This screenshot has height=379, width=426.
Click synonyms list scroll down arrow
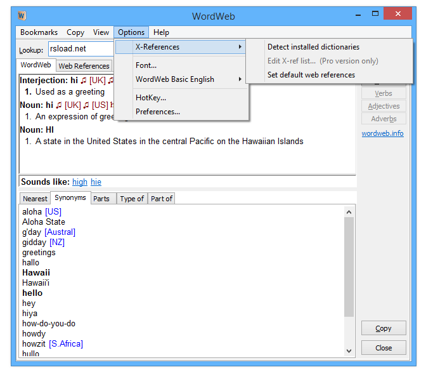(349, 350)
